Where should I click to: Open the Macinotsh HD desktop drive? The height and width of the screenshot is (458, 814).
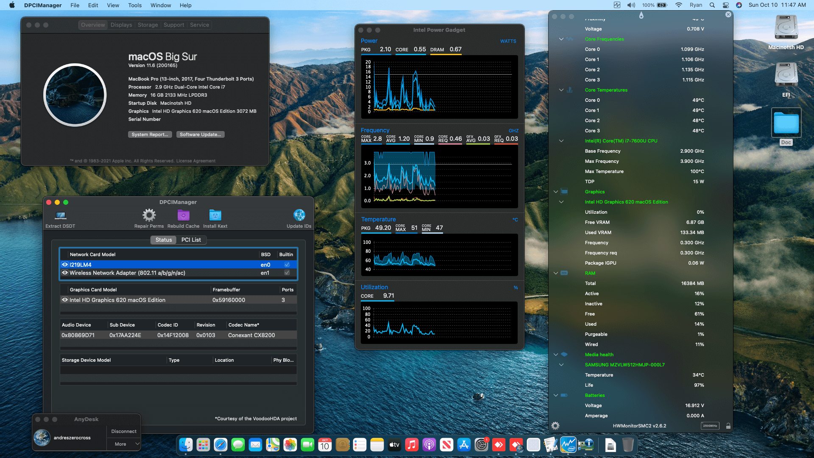click(x=786, y=32)
